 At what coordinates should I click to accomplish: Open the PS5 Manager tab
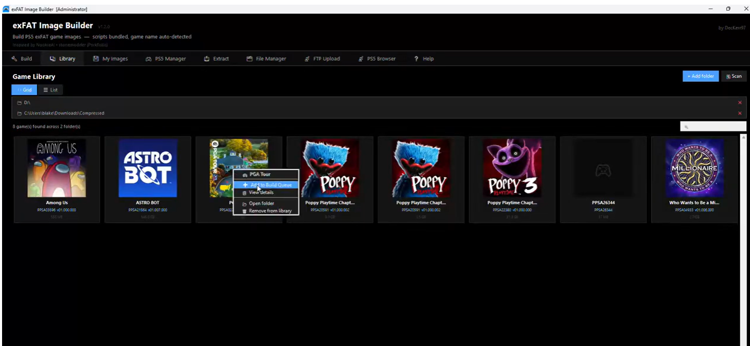click(x=165, y=59)
